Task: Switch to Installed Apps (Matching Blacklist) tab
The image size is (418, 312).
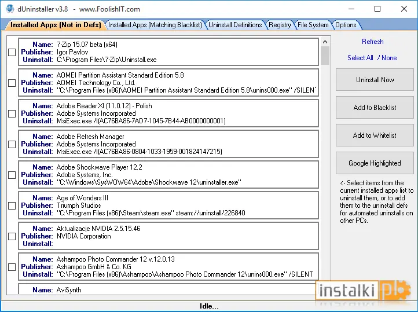Action: [155, 25]
